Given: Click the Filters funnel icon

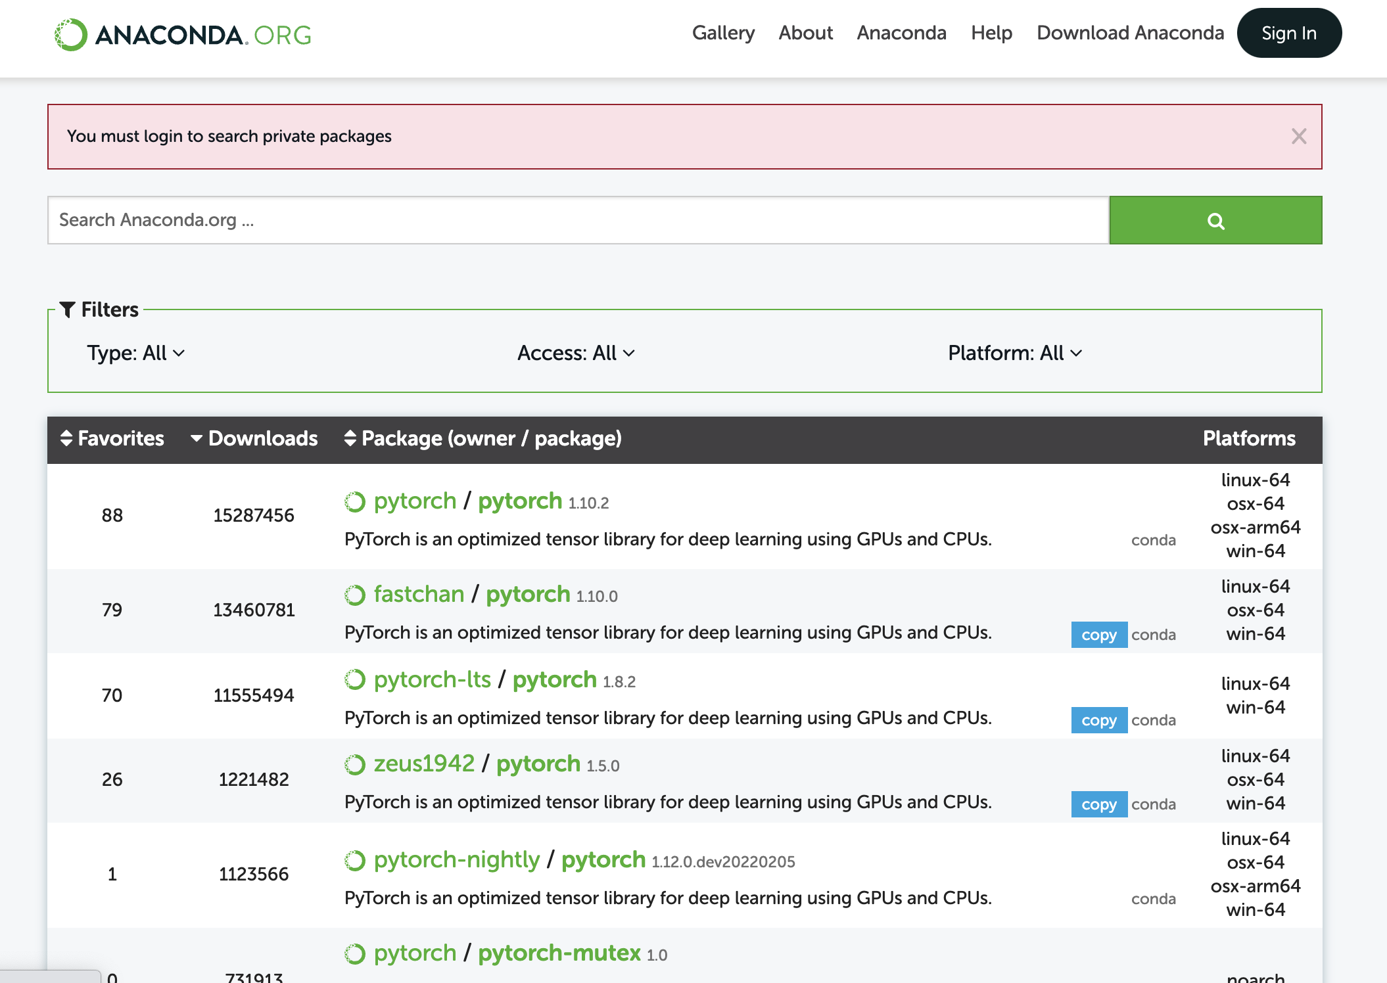Looking at the screenshot, I should coord(67,309).
